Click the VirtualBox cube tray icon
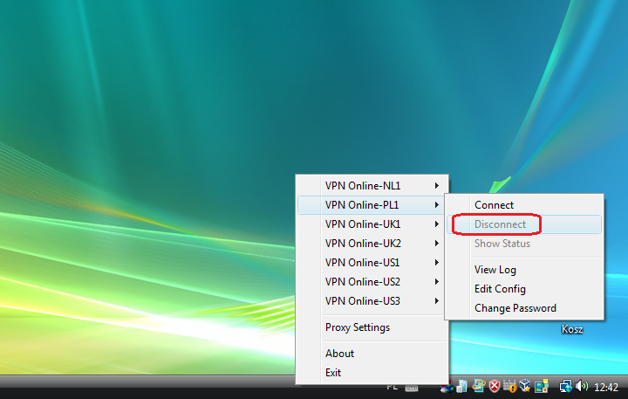 525,386
